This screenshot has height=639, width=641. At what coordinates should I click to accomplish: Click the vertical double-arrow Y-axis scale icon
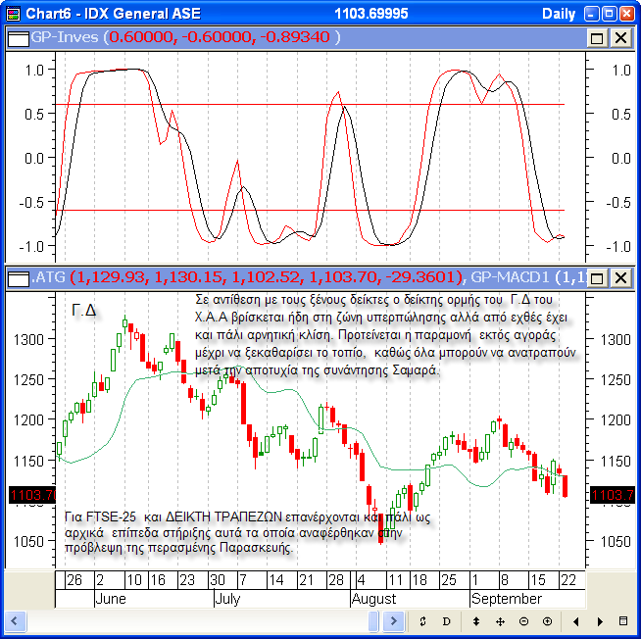coord(476,621)
